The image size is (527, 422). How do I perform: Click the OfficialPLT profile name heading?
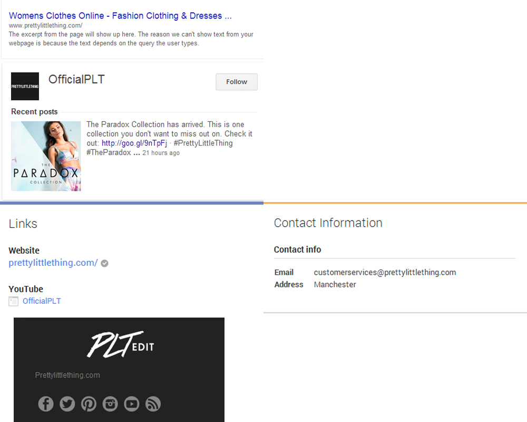point(76,80)
